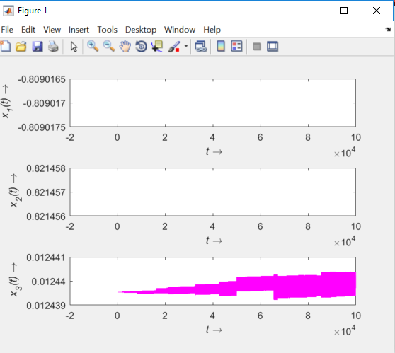Screen dimensions: 395x353
Task: Click the Link Plot icon
Action: (201, 47)
